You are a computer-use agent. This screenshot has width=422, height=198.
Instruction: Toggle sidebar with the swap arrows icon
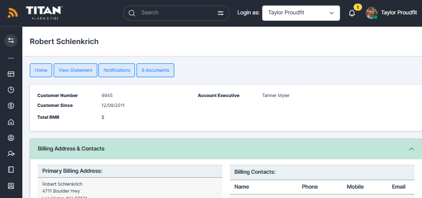[x=11, y=41]
